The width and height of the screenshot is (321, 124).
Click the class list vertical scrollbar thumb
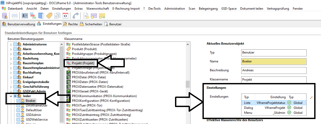[187, 84]
